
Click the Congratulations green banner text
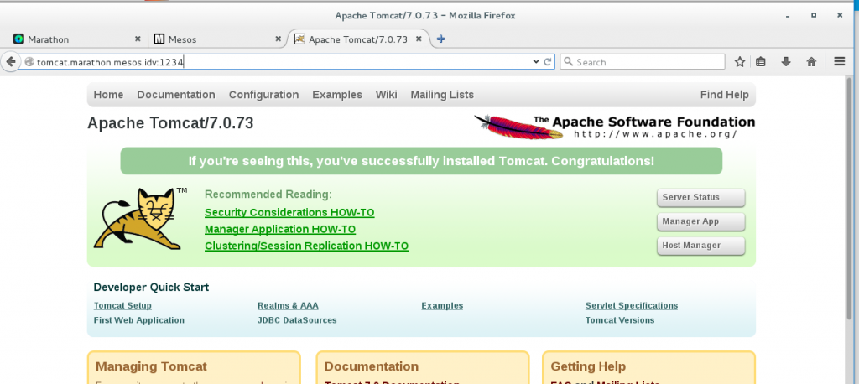pos(421,161)
